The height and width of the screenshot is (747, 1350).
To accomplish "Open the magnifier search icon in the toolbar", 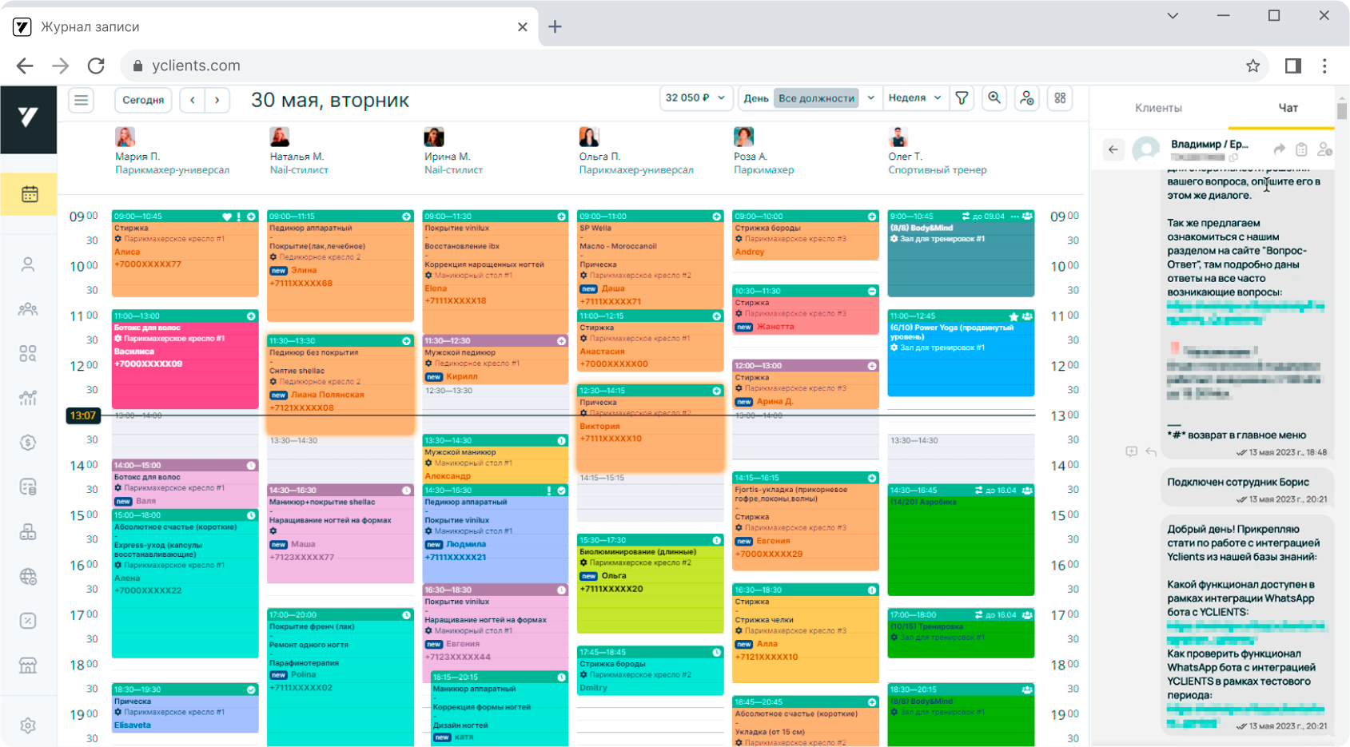I will pyautogui.click(x=994, y=98).
